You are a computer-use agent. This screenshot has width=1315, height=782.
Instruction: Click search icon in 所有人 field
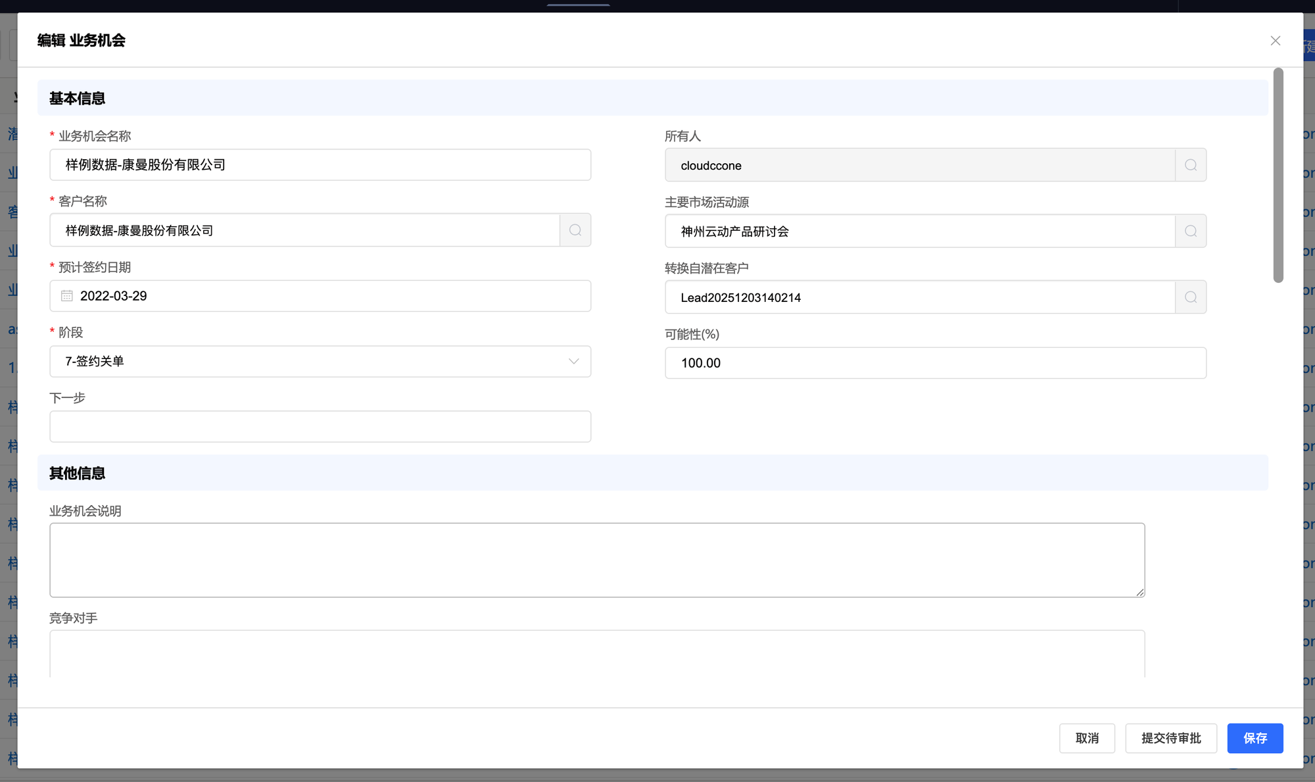click(1191, 165)
